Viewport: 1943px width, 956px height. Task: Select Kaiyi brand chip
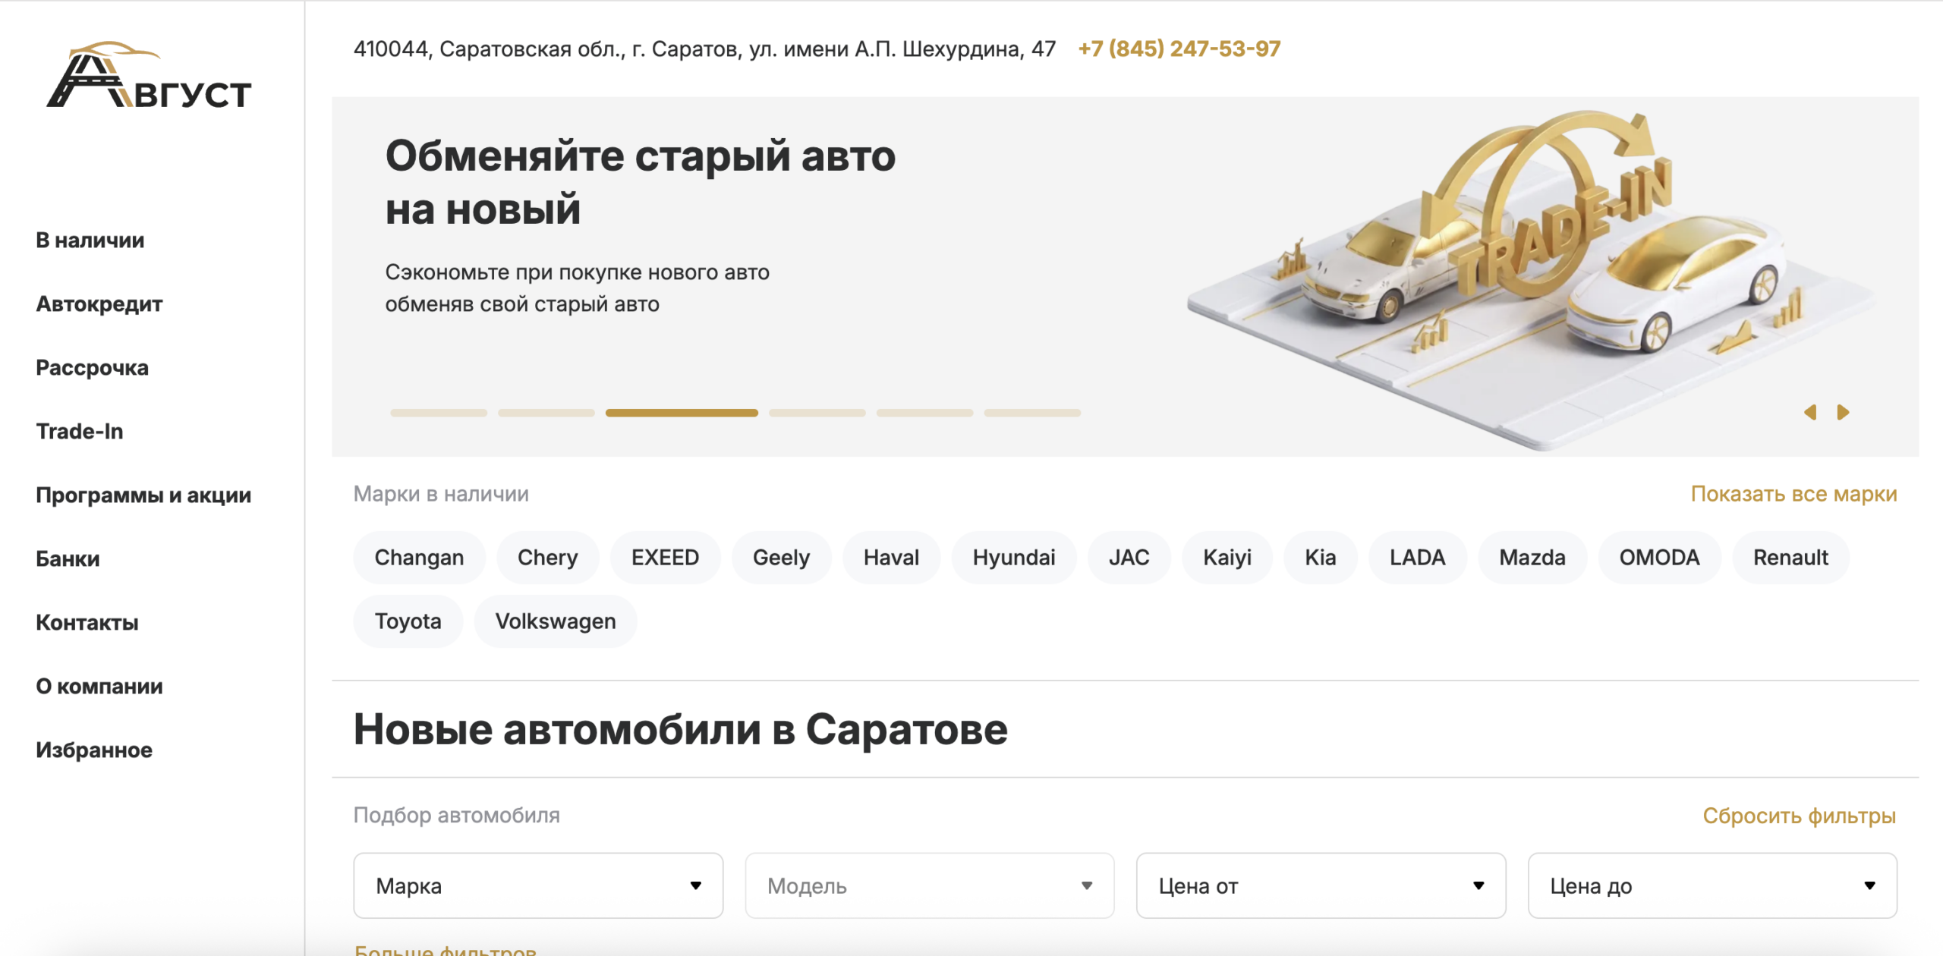coord(1227,558)
